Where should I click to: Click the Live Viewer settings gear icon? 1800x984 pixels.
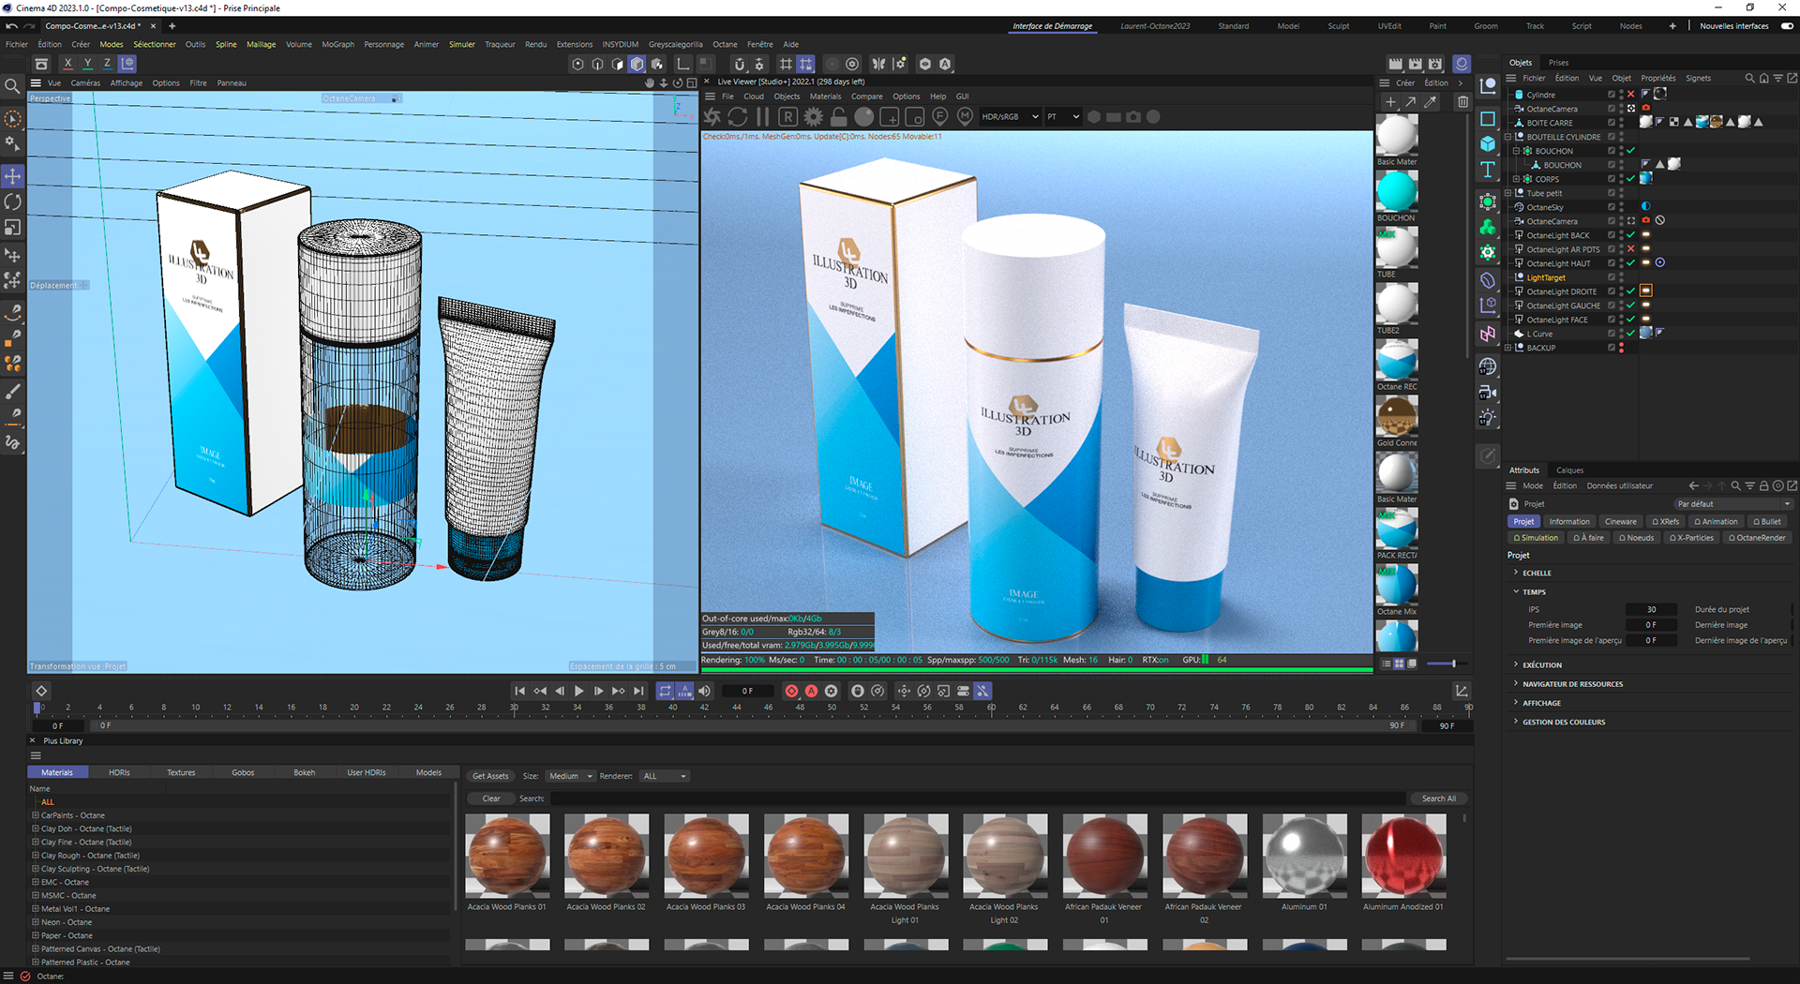tap(813, 117)
